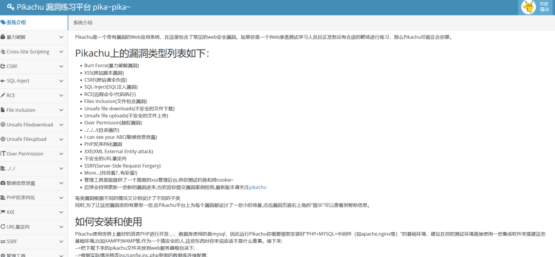The image size is (555, 257).
Task: Expand the CSRF chevron
Action: [x=61, y=66]
